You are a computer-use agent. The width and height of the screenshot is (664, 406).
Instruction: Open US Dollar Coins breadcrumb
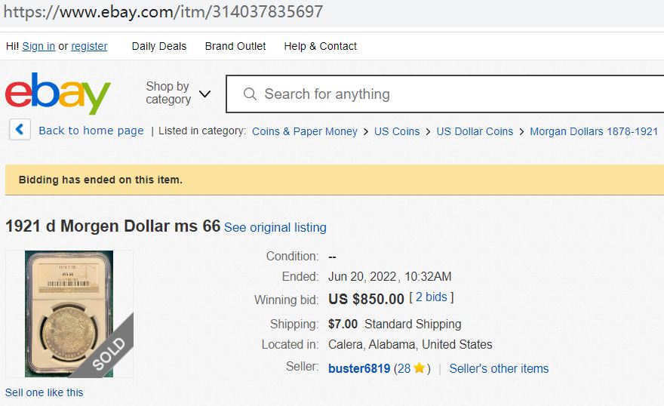[475, 131]
